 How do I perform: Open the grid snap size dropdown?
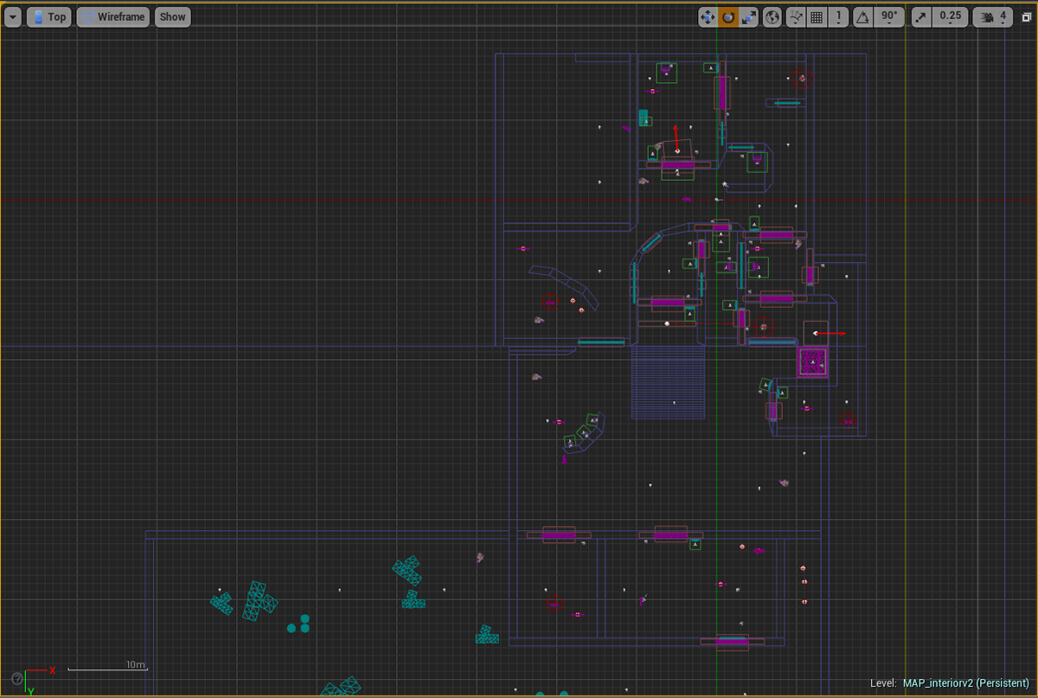[839, 16]
